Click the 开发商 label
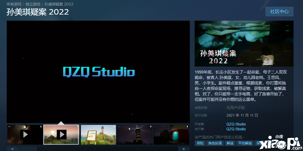This screenshot has width=303, height=151. tap(200, 124)
